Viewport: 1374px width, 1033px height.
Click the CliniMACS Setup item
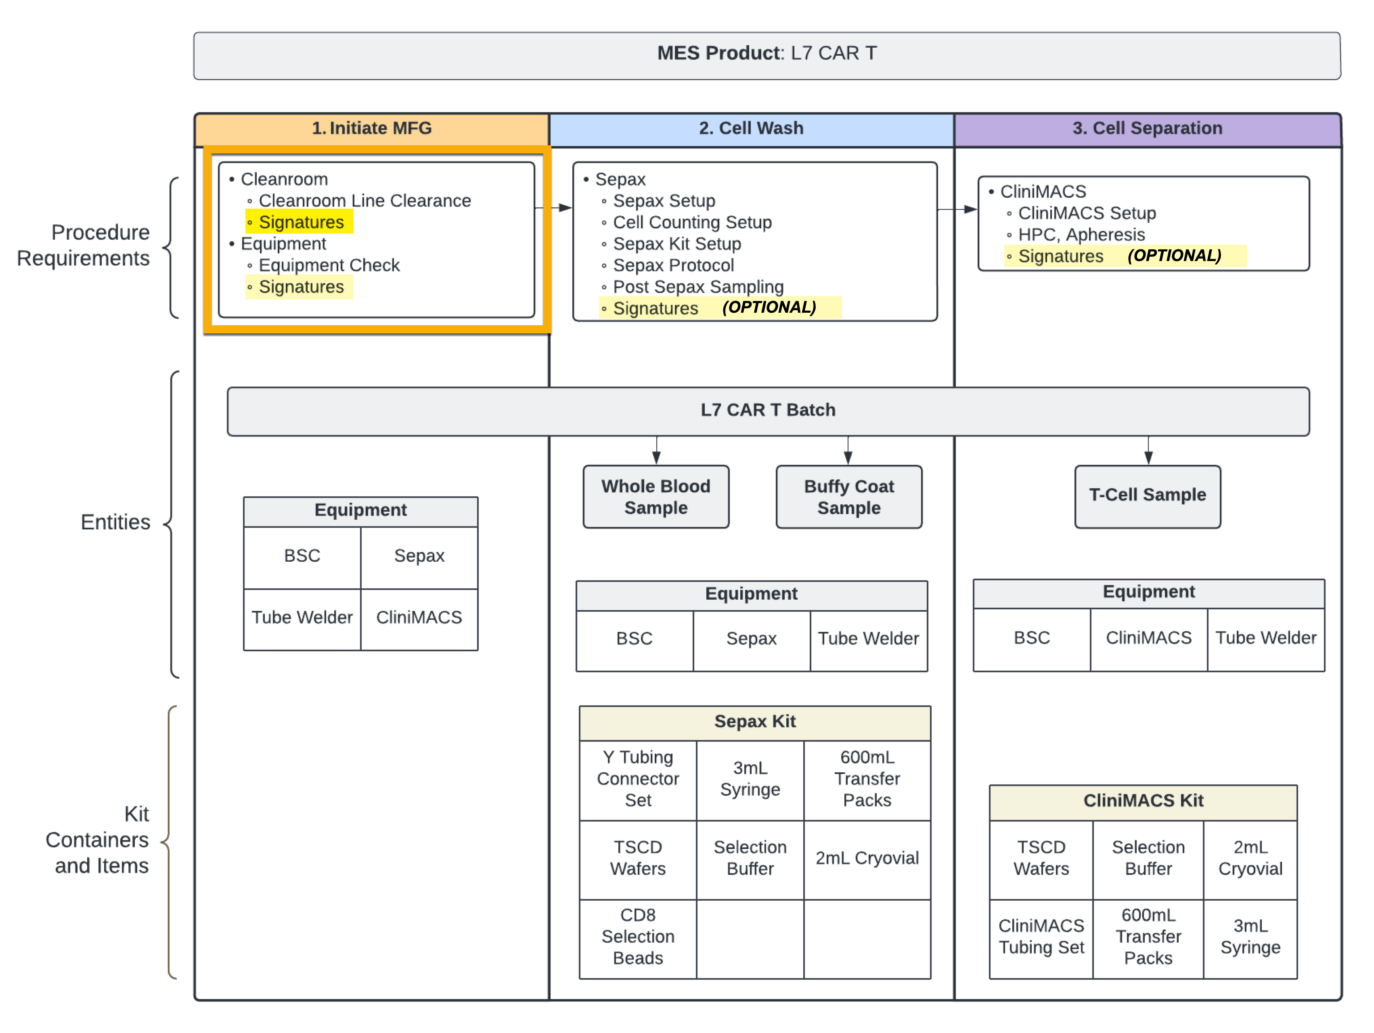(1087, 213)
